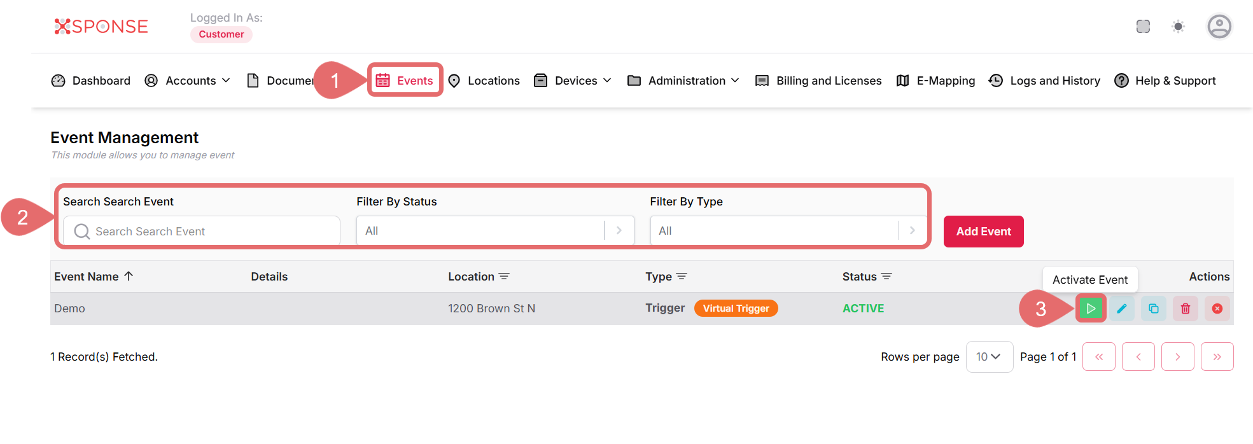This screenshot has width=1253, height=444.
Task: Open the Filter By Status dropdown
Action: 495,231
